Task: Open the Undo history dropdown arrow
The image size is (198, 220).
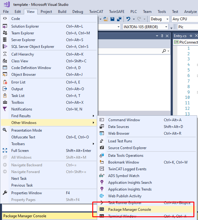Action: [x=134, y=19]
